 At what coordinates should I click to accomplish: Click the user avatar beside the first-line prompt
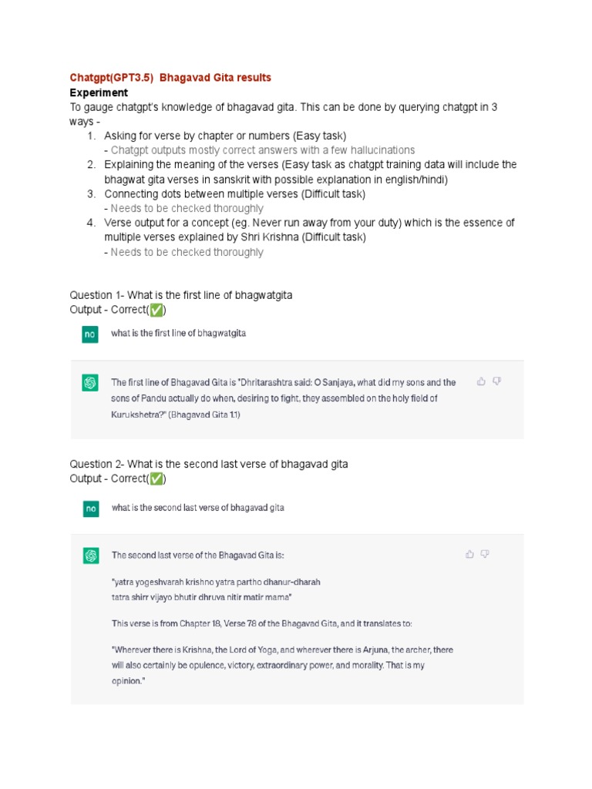(x=90, y=334)
